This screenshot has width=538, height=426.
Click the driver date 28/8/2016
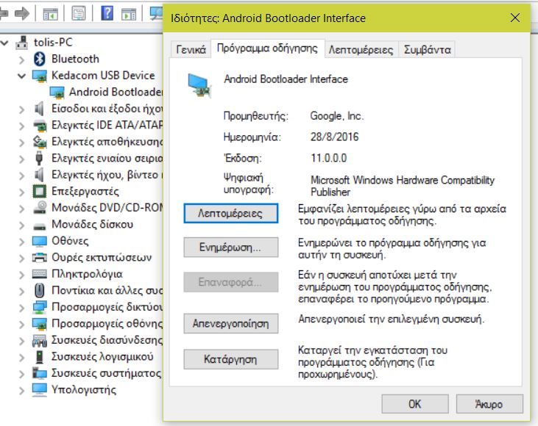[x=335, y=137]
